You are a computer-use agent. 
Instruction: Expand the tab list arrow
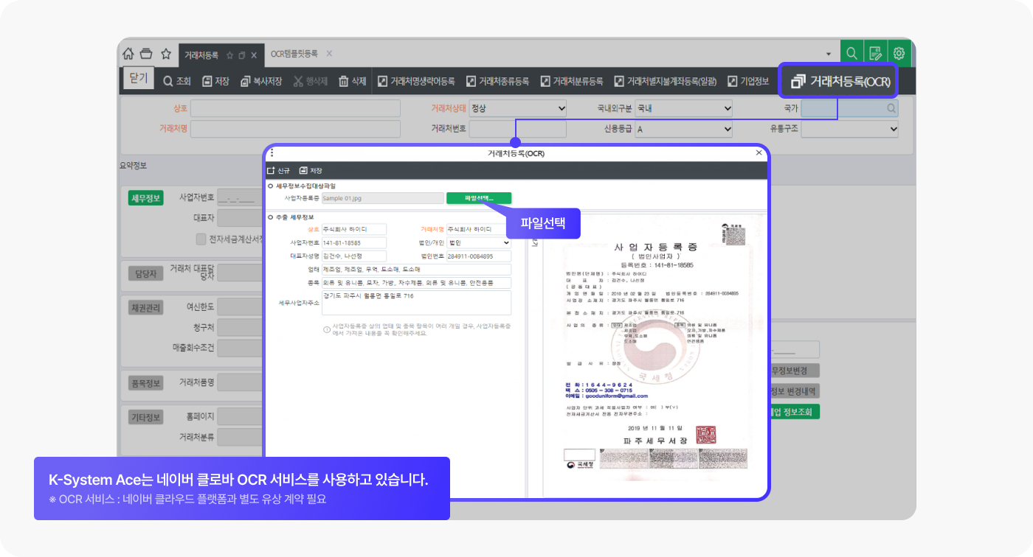[829, 55]
